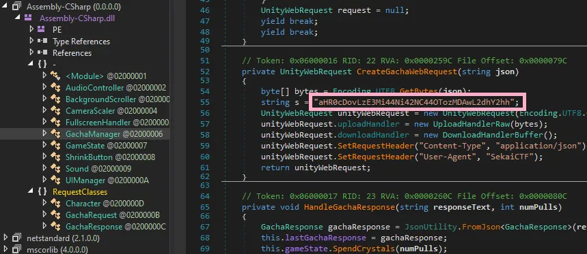
Task: Click the Assembly-CSharp.dll module icon
Action: (x=29, y=18)
